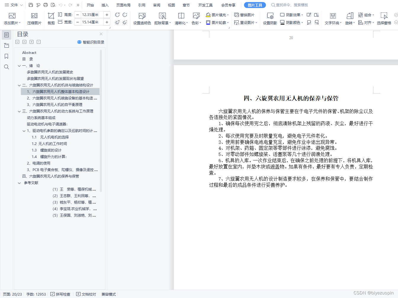Switch to the 图片工具 tab
Screen dimensions: 398x298
coord(255,5)
